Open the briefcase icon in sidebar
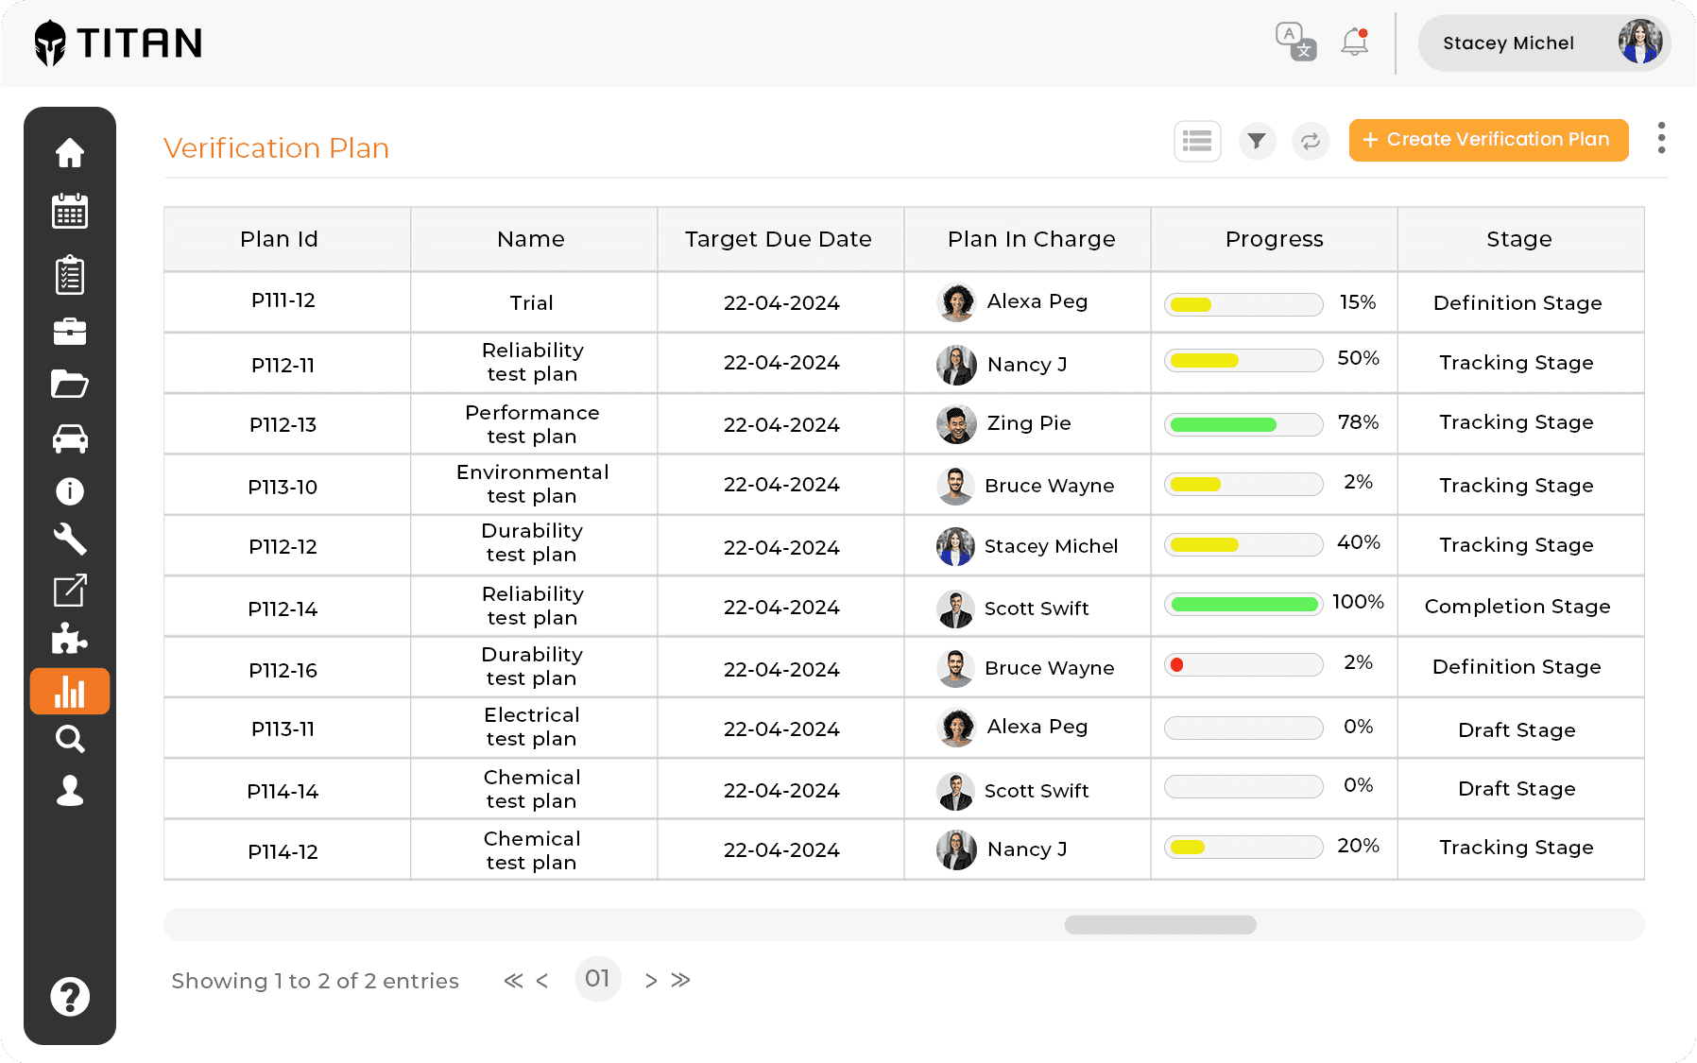The image size is (1697, 1063). 70,332
